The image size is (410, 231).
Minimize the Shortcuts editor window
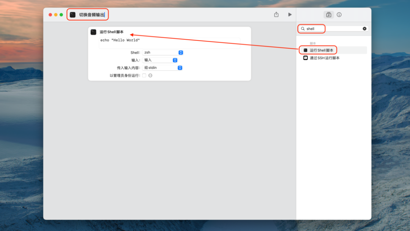click(x=56, y=15)
